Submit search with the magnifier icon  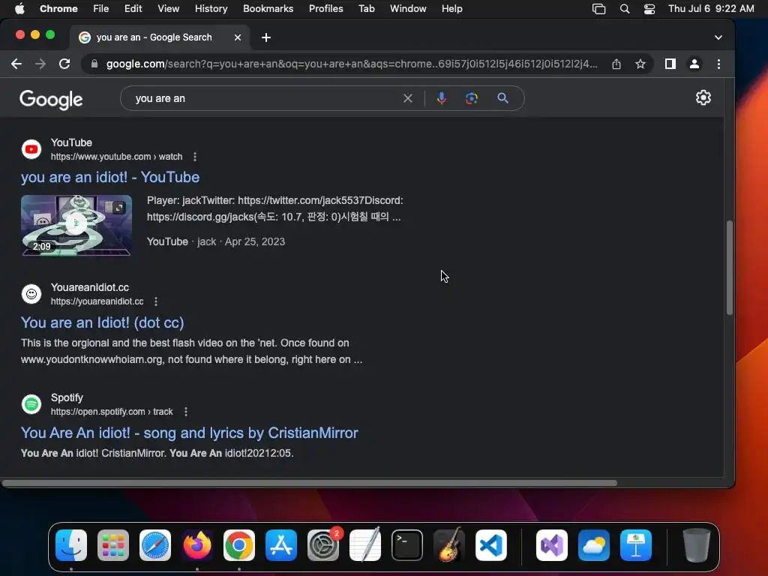[x=502, y=98]
